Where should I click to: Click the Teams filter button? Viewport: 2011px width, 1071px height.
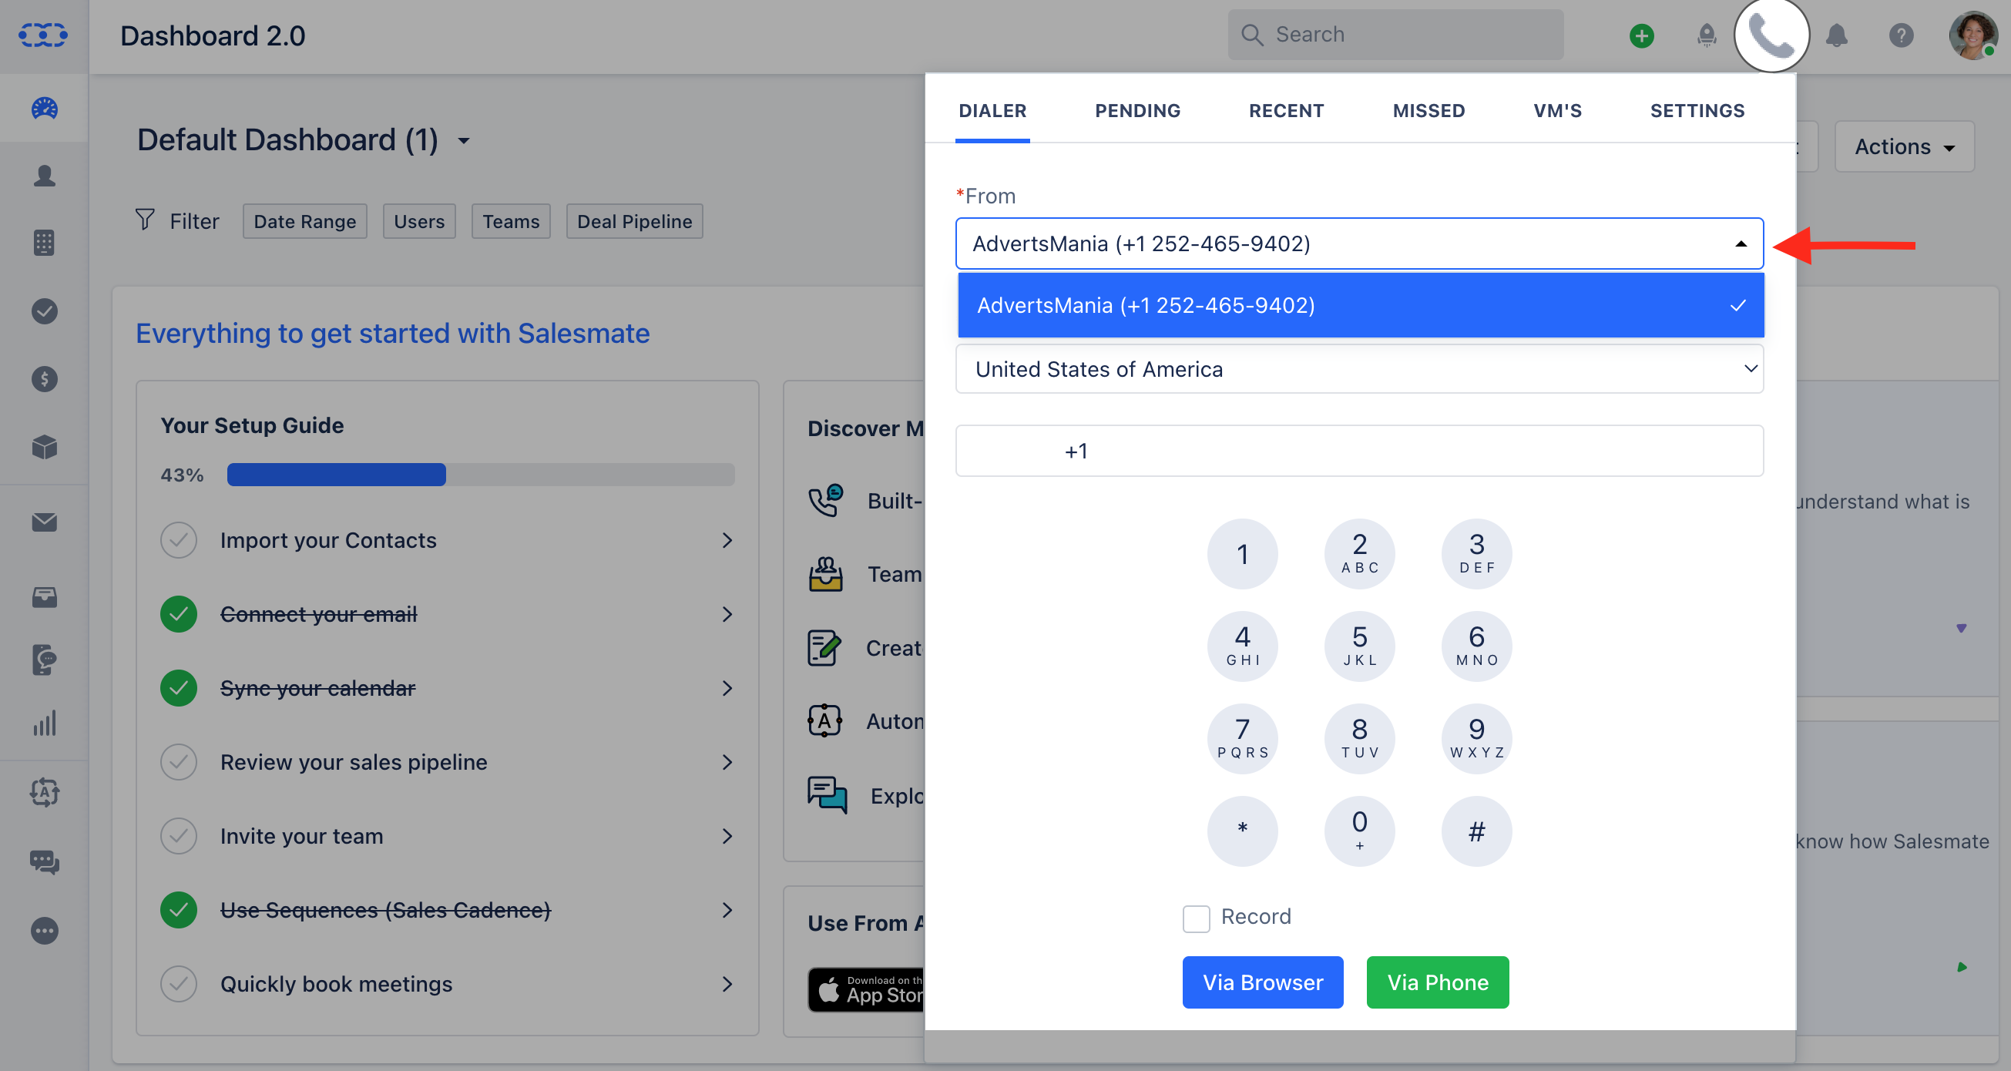coord(511,221)
